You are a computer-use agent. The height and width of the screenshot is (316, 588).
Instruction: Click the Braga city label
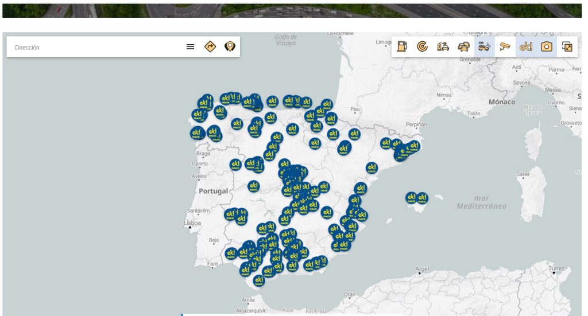(203, 154)
